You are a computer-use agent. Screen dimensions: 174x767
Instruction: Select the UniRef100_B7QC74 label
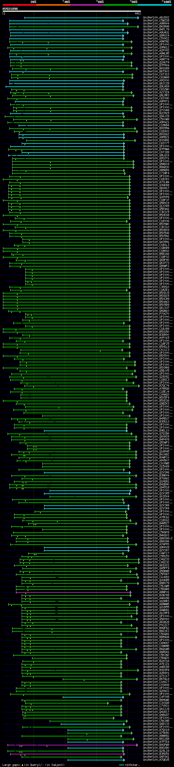[x=156, y=386]
